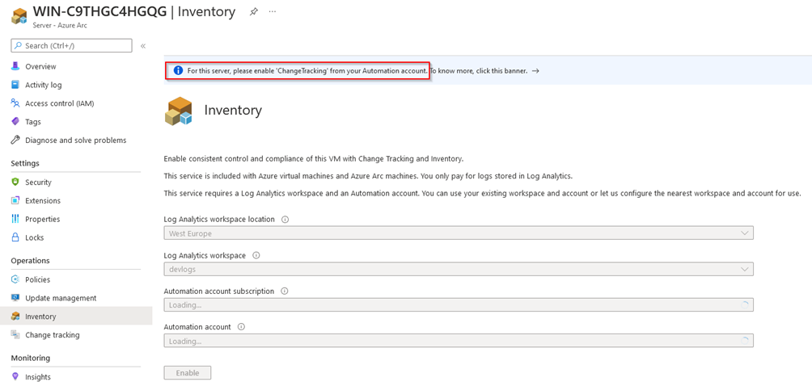Click the Update management monitor icon
This screenshot has width=812, height=390.
point(15,299)
